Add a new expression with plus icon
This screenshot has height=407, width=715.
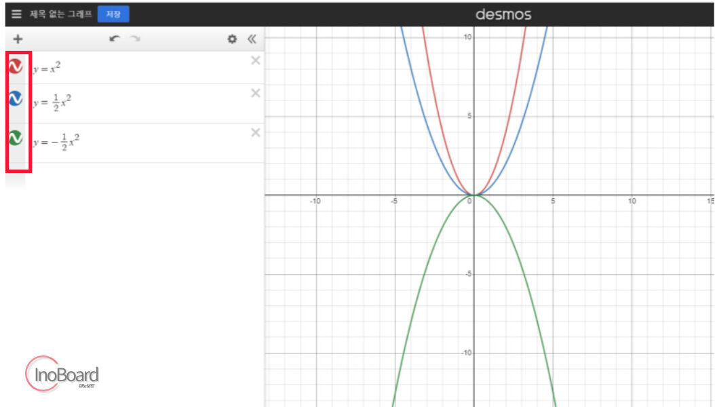18,39
